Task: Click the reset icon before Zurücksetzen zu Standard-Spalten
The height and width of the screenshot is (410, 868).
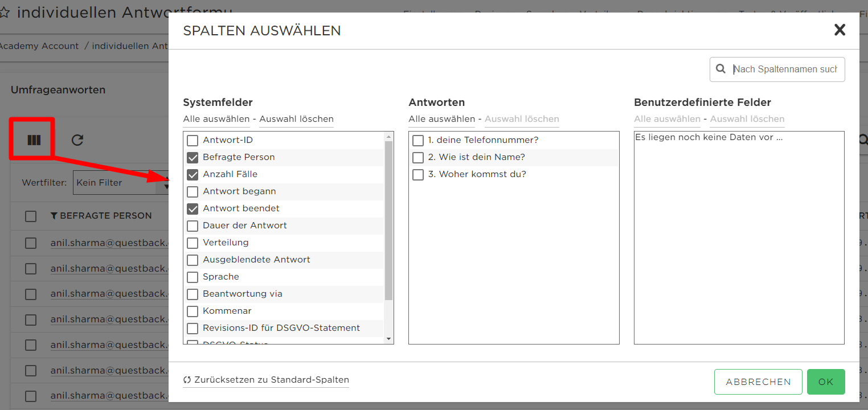Action: point(187,380)
